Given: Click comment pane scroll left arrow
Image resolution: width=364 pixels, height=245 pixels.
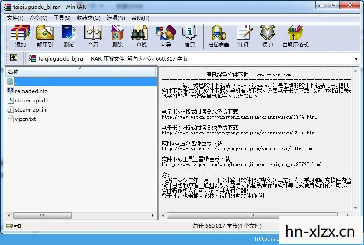Looking at the screenshot, I should 163,215.
